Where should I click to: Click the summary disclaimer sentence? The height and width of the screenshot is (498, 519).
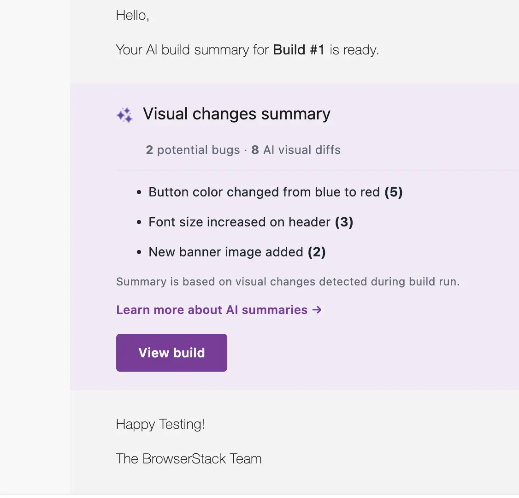[288, 281]
